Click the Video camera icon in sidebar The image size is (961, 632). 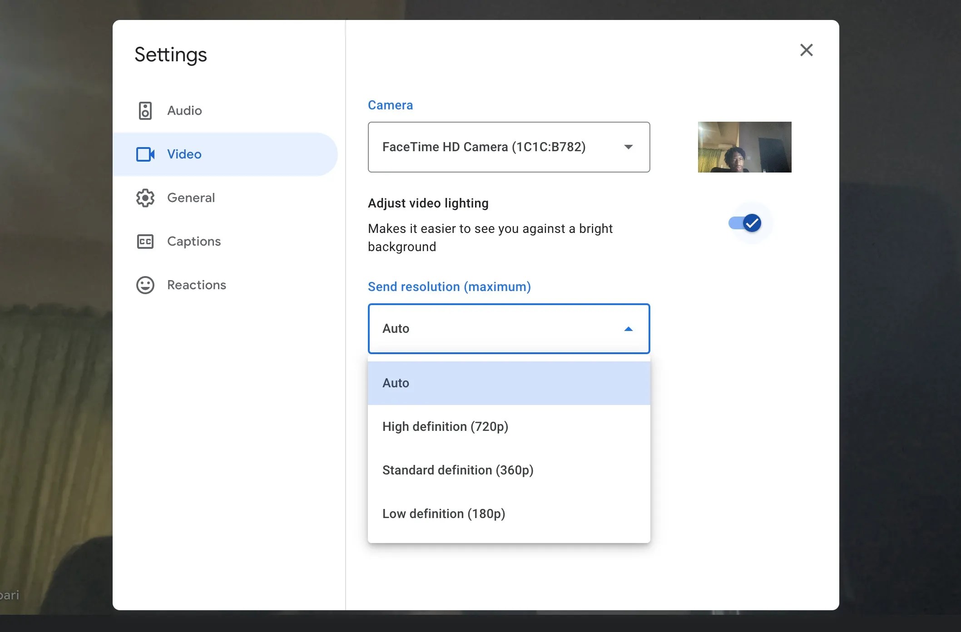[145, 154]
